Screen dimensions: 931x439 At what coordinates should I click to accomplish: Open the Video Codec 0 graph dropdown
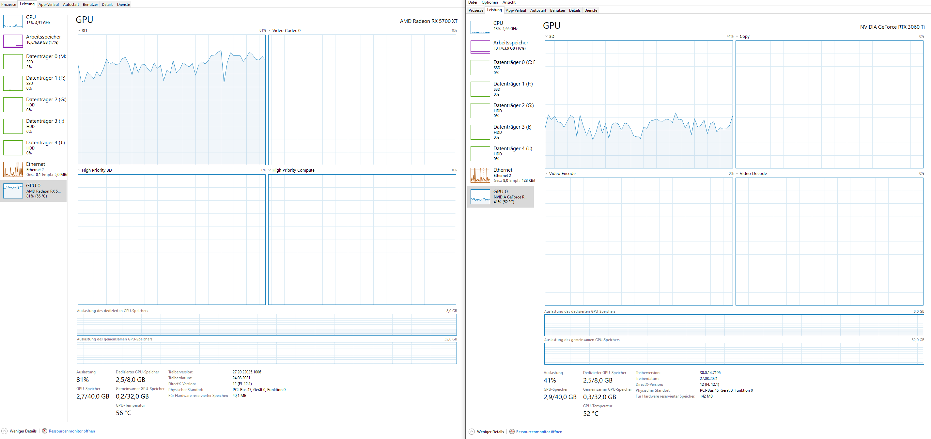270,30
